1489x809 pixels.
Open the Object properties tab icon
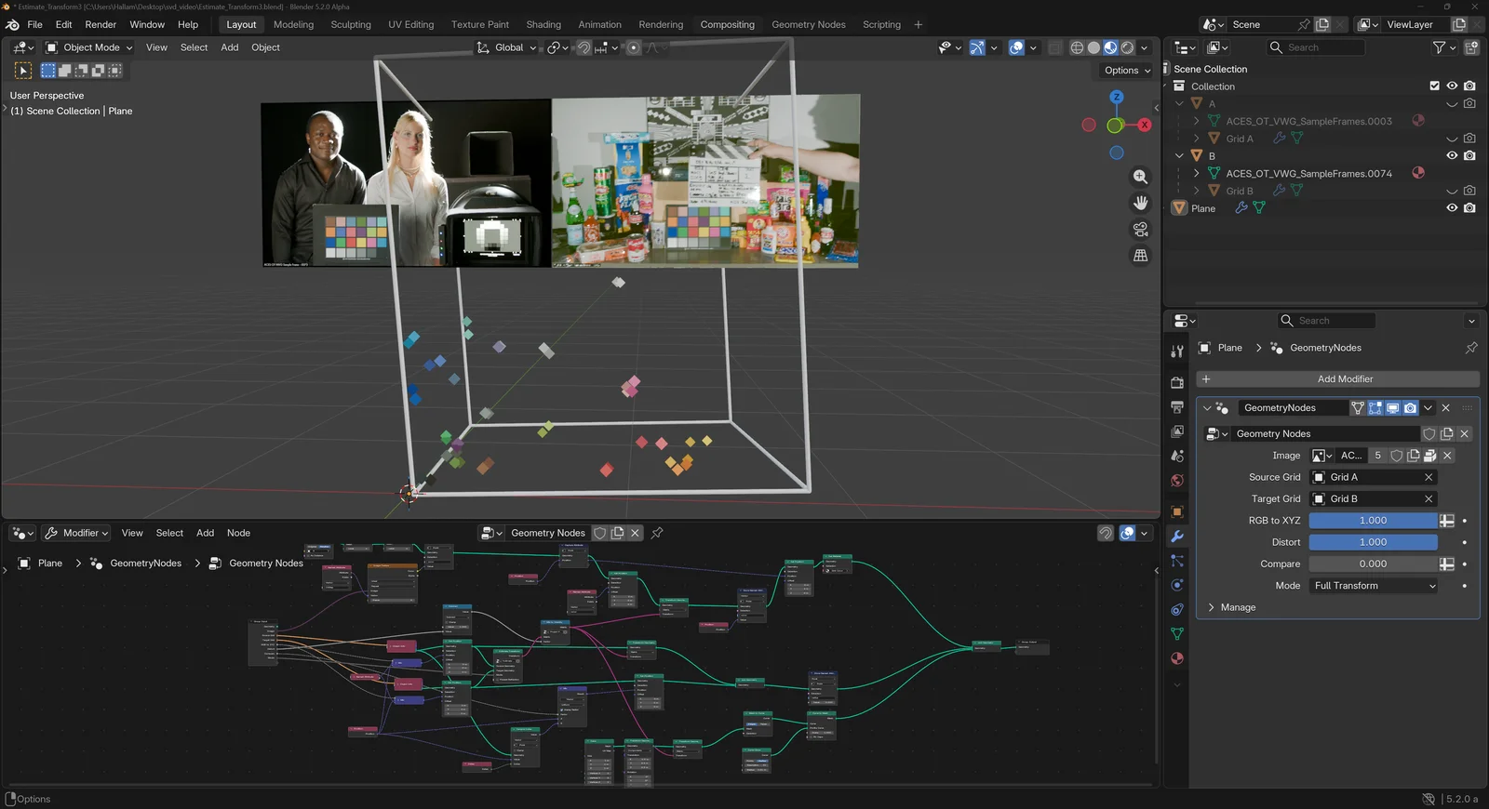[1177, 511]
